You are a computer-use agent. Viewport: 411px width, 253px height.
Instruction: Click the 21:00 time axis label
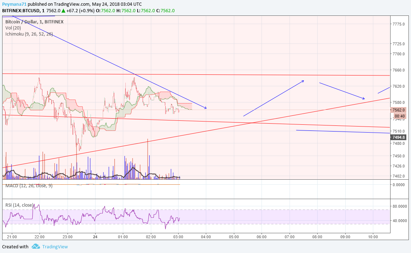pyautogui.click(x=12, y=237)
